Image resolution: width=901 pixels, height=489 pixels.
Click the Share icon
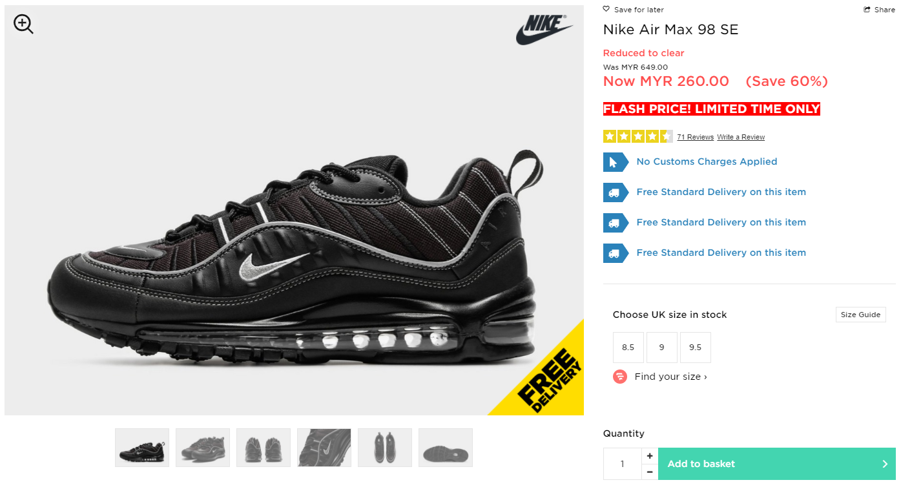(867, 10)
